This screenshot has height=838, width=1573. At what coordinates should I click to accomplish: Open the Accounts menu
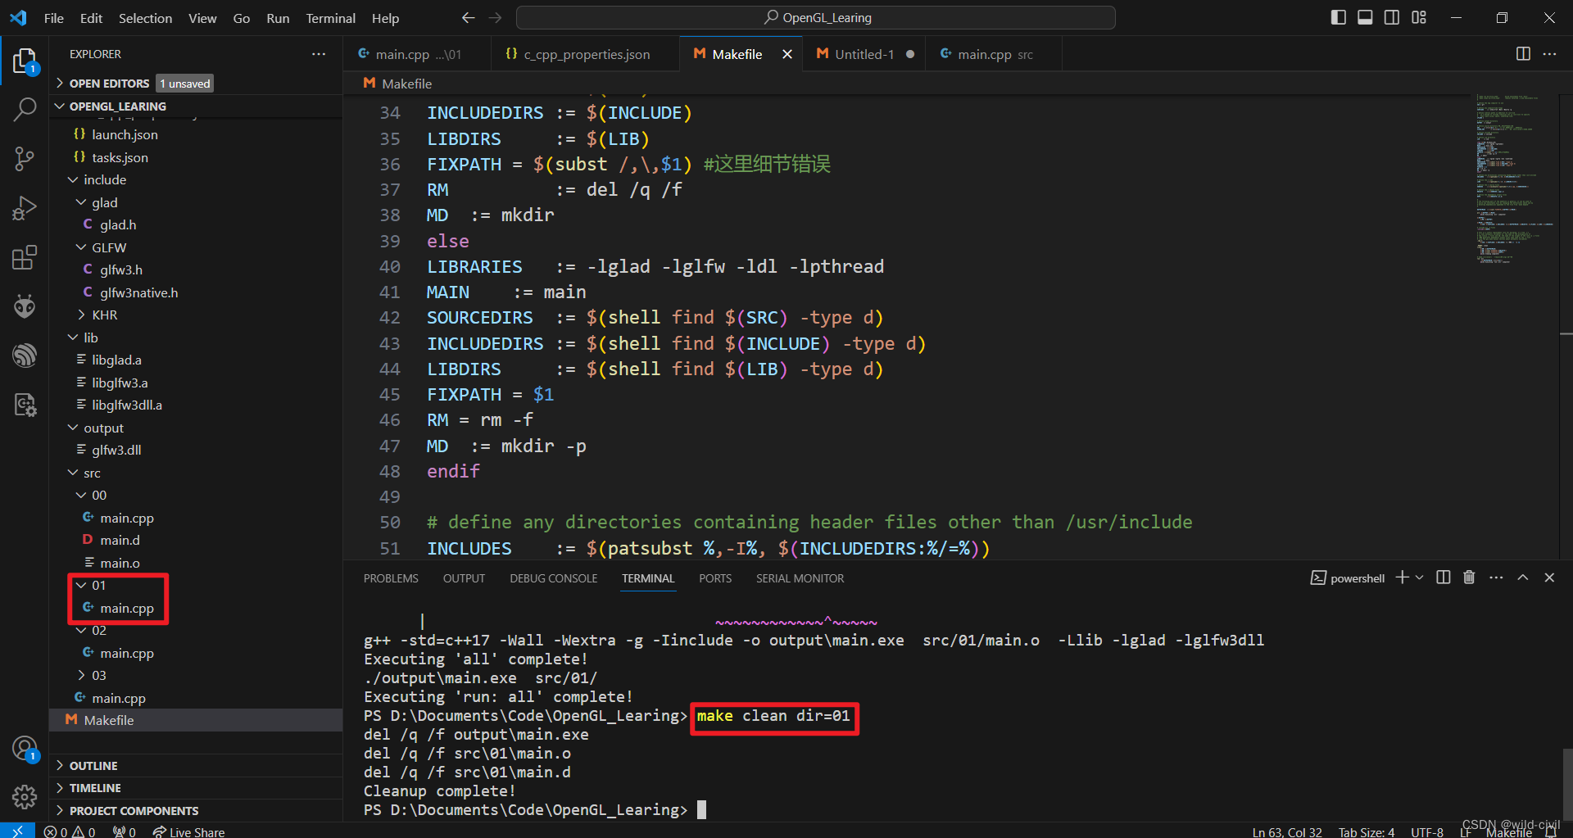[x=25, y=749]
